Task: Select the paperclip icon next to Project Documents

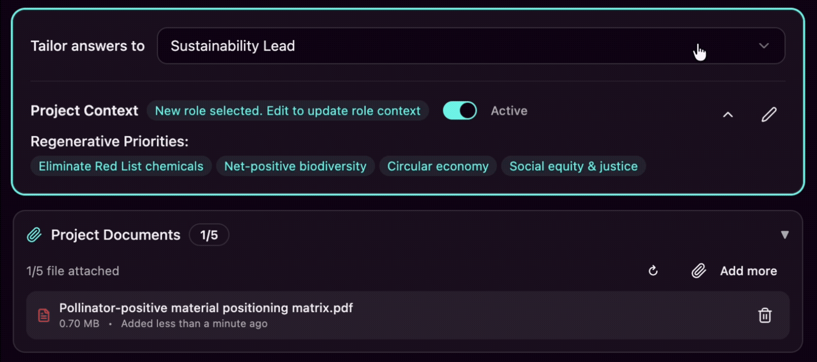Action: pyautogui.click(x=33, y=234)
